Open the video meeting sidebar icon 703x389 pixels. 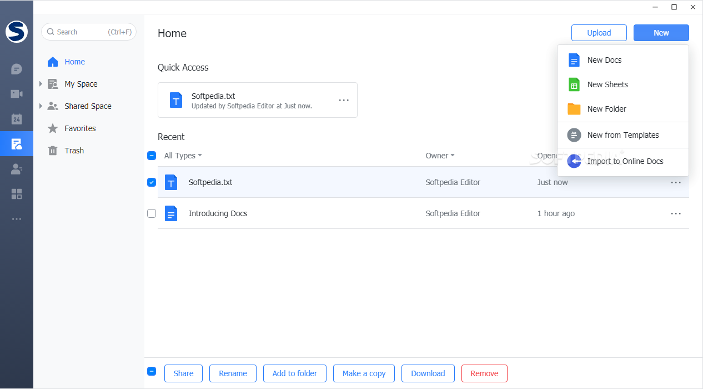(17, 94)
